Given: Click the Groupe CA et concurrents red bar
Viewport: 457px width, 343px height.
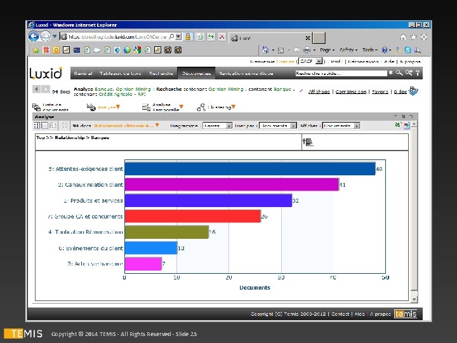Looking at the screenshot, I should point(193,216).
